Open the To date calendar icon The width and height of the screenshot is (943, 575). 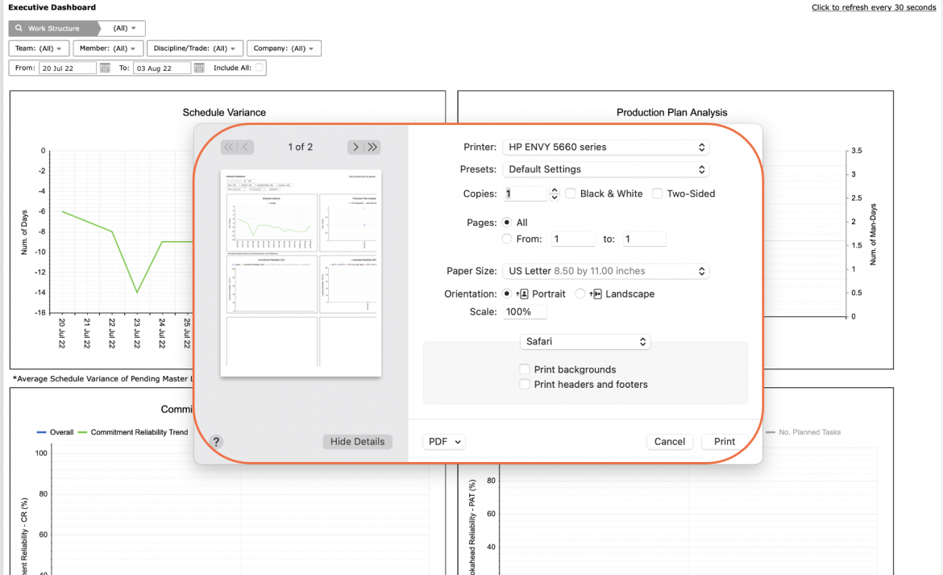[x=199, y=68]
